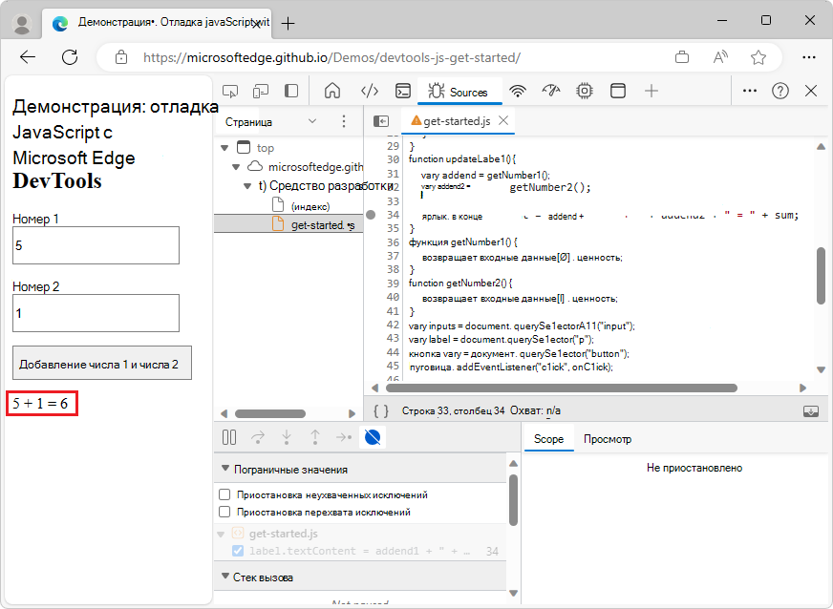Close the get-started.js editor tab

coord(503,120)
